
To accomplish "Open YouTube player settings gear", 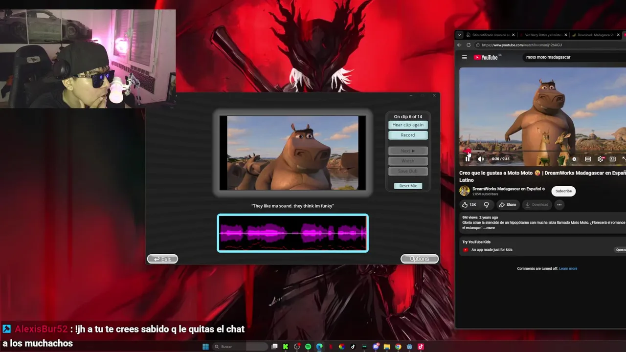I will pos(601,159).
